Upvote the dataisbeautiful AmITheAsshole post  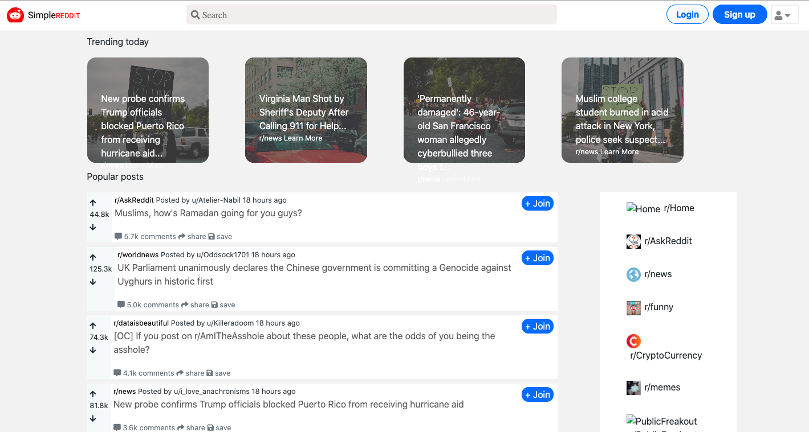pyautogui.click(x=93, y=326)
